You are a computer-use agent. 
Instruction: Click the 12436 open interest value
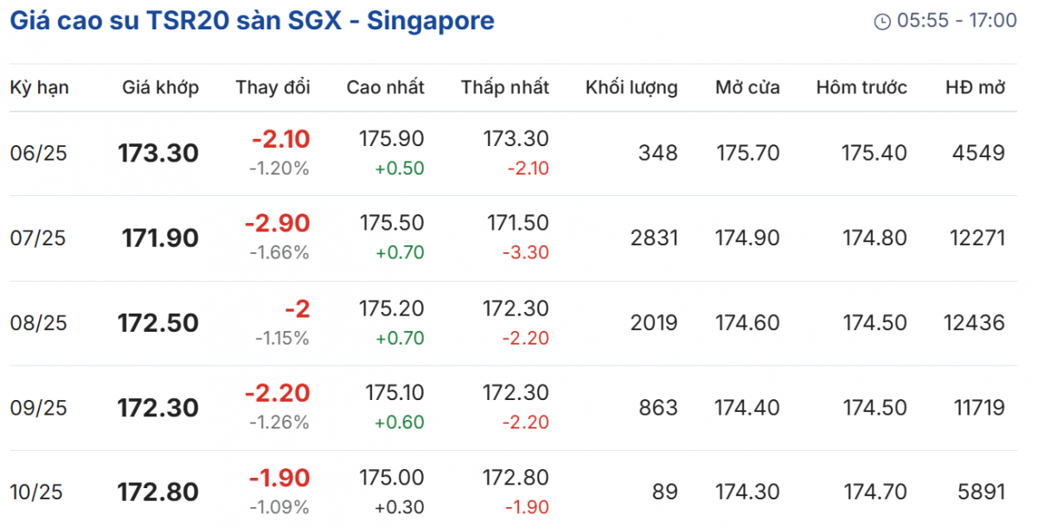click(974, 323)
